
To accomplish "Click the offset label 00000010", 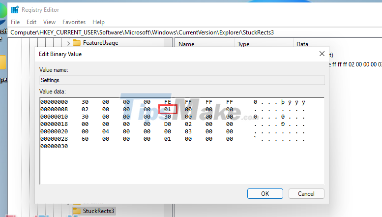I will (54, 117).
